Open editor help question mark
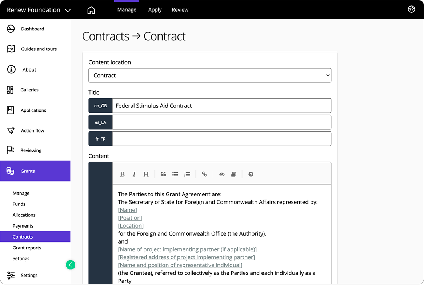The height and width of the screenshot is (285, 424). 251,175
